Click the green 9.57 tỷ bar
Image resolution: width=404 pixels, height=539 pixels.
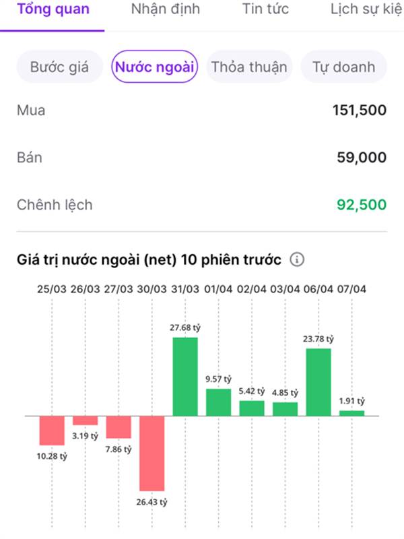pyautogui.click(x=218, y=402)
